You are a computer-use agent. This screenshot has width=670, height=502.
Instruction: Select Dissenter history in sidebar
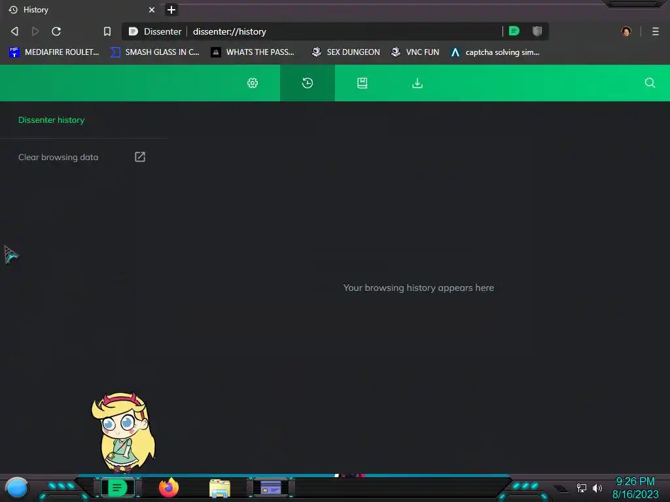[51, 120]
